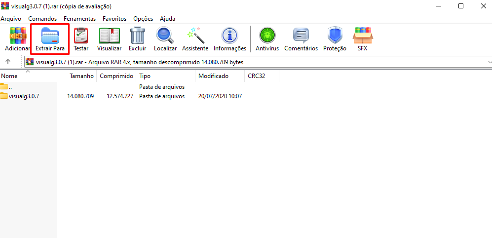The width and height of the screenshot is (492, 238).
Task: Click the RAR icon in address bar
Action: (30, 62)
